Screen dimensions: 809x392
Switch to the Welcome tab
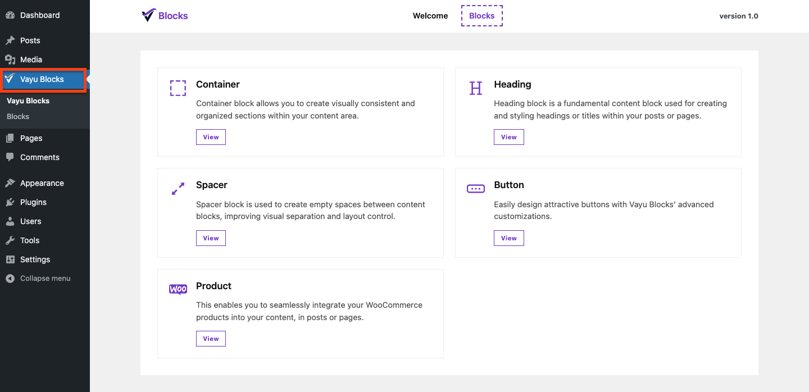430,16
